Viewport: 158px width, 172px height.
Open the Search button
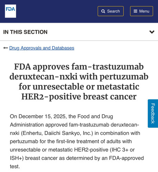click(111, 11)
